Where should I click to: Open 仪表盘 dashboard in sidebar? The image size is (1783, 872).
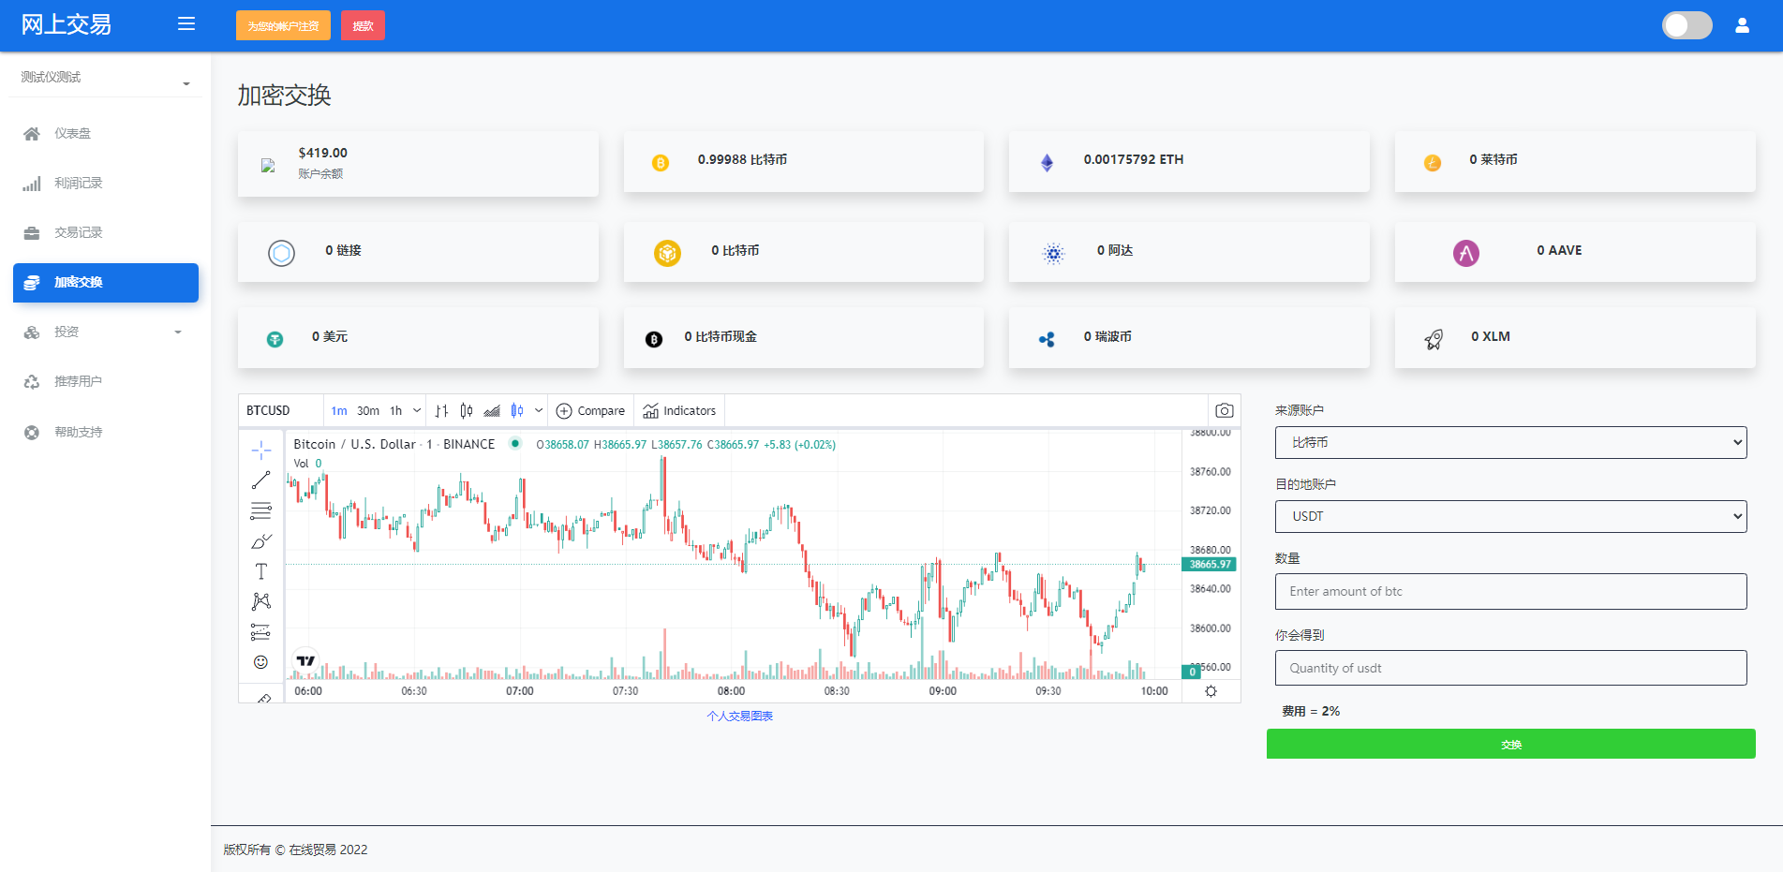72,133
